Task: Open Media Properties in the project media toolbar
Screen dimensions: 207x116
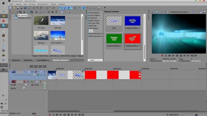Action: point(40,12)
